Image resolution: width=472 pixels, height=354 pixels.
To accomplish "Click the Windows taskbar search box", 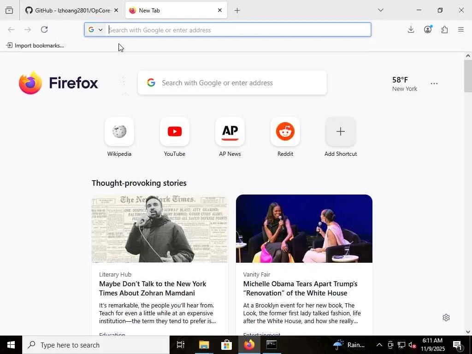I will pos(96,345).
